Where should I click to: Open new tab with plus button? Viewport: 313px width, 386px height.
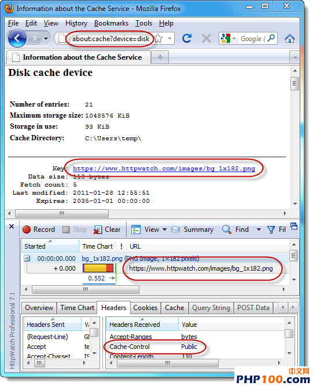tap(160, 57)
